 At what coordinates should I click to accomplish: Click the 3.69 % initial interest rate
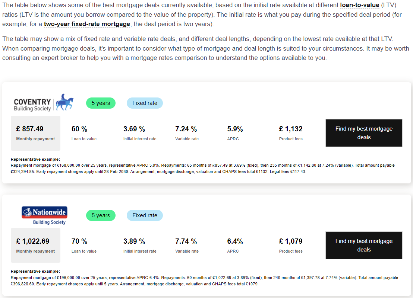tap(134, 129)
